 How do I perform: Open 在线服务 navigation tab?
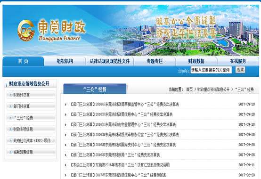pos(238,61)
